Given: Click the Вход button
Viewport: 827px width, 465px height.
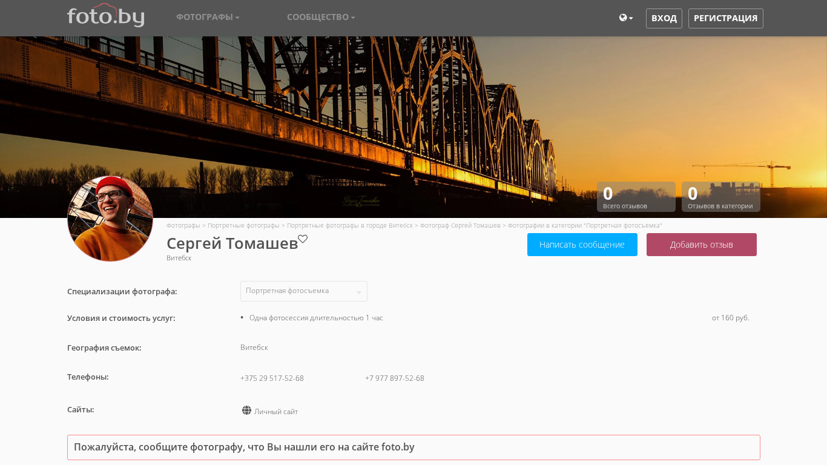Looking at the screenshot, I should tap(664, 18).
